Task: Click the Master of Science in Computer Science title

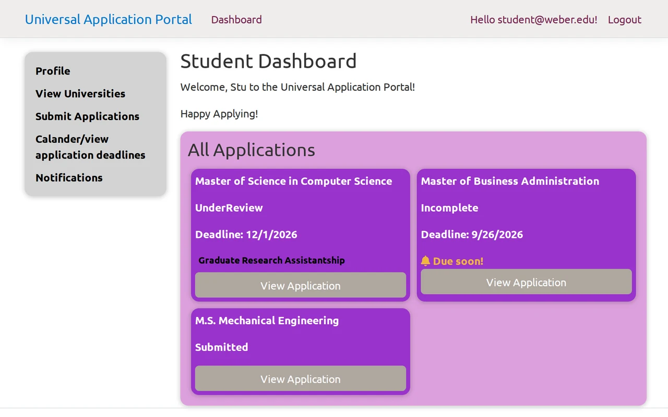Action: click(x=294, y=181)
